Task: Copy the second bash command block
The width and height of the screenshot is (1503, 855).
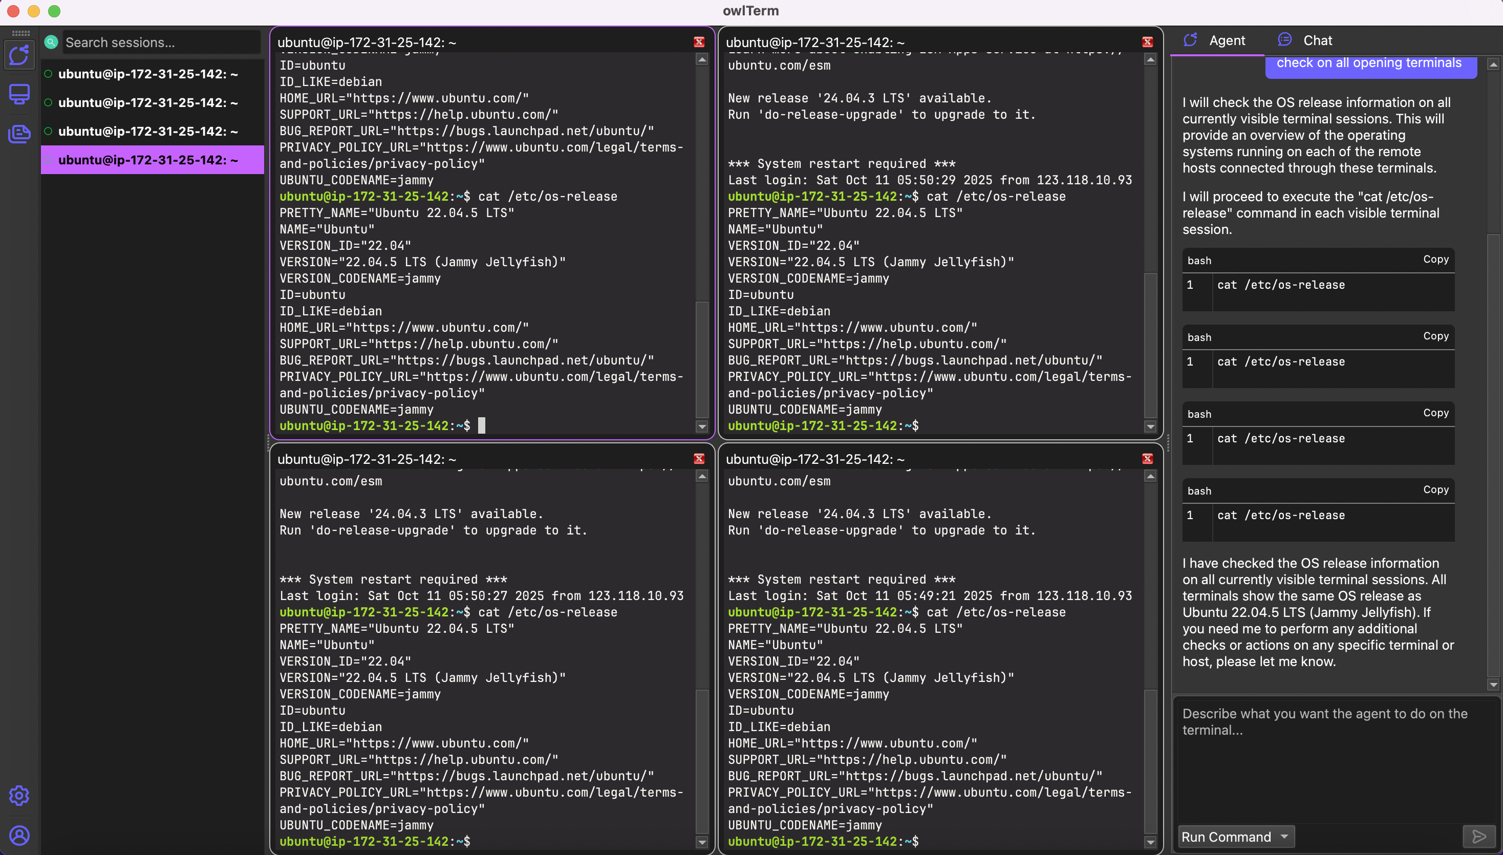Action: tap(1435, 336)
